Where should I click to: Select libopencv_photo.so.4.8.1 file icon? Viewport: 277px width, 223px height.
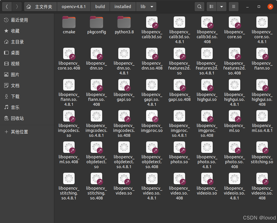point(207,147)
